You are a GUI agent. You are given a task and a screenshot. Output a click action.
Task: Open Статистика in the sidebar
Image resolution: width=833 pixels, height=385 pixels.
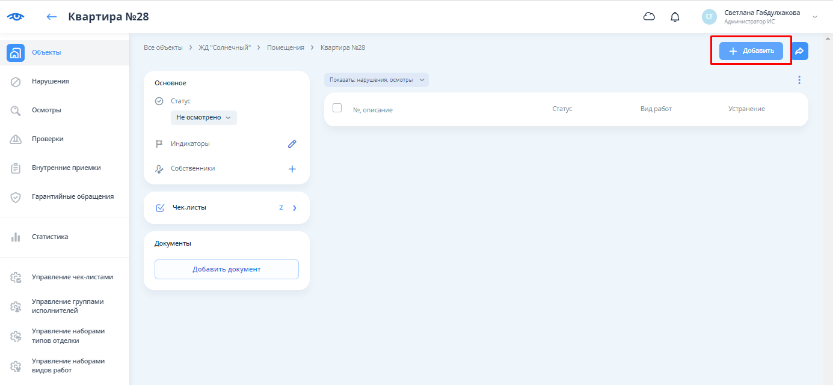(x=50, y=237)
